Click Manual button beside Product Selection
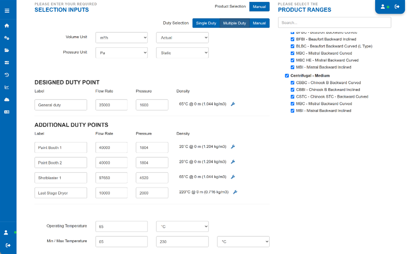This screenshot has width=407, height=254. pos(259,7)
